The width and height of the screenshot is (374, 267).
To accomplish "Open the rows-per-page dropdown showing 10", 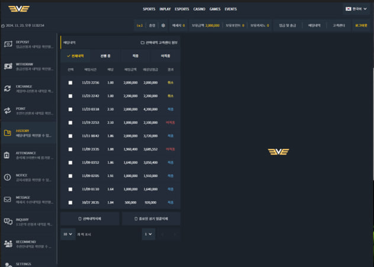I will click(67, 234).
